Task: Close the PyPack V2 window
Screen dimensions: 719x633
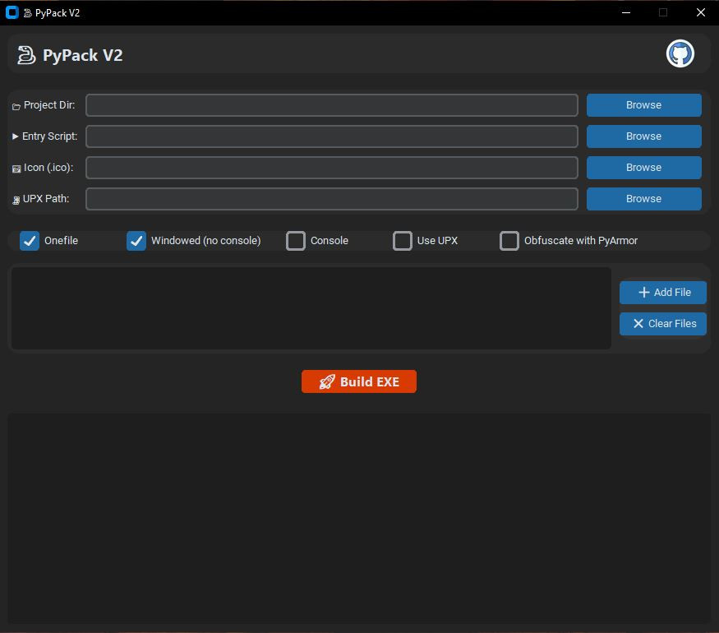Action: (700, 12)
